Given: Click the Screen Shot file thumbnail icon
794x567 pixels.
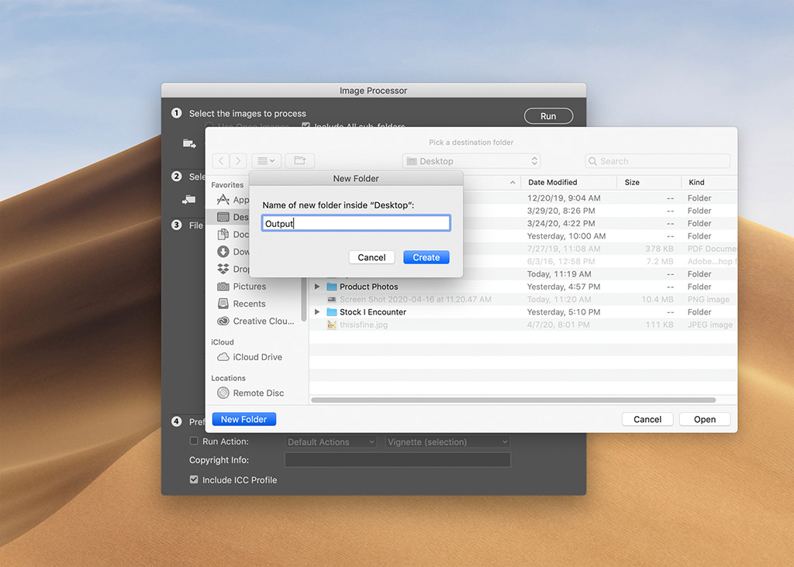Looking at the screenshot, I should (332, 299).
